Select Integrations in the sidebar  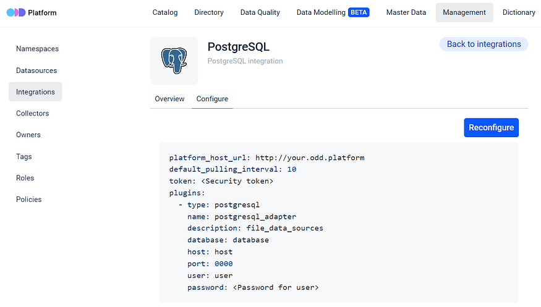[x=35, y=92]
